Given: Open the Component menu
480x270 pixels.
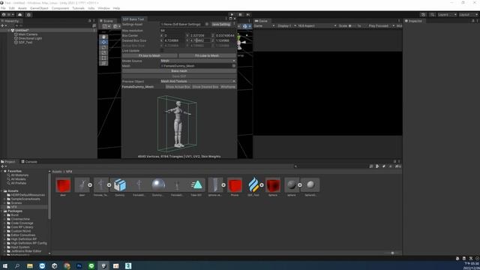Looking at the screenshot, I should tap(60, 8).
